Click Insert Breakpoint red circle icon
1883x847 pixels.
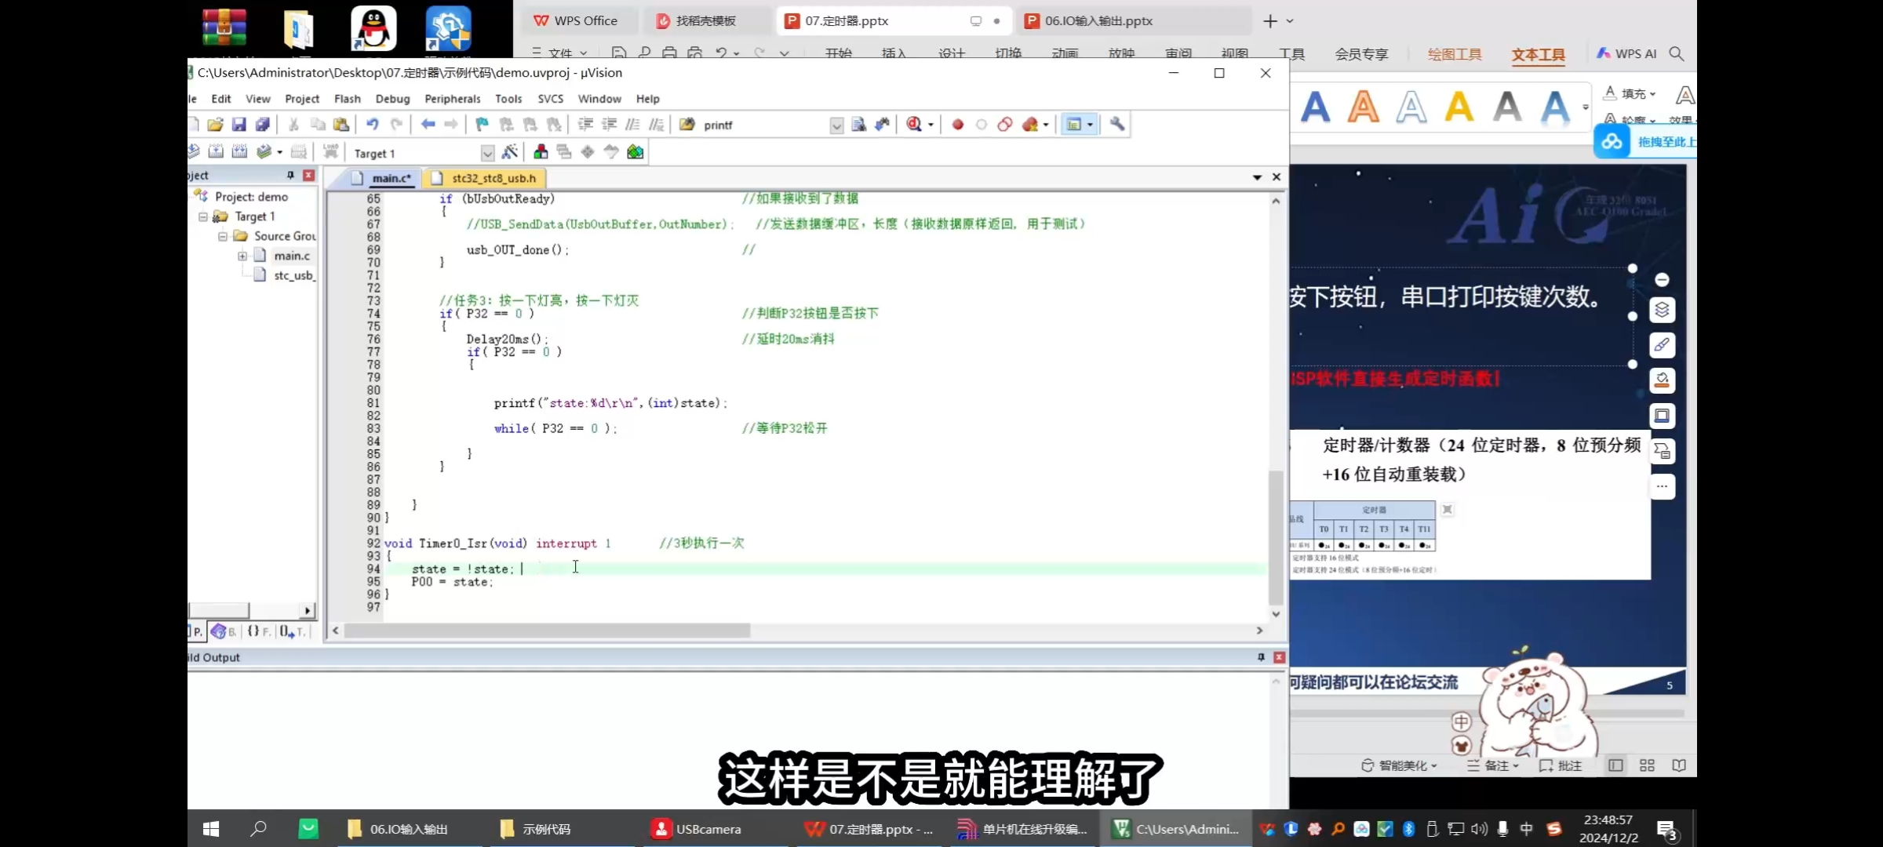pos(957,125)
